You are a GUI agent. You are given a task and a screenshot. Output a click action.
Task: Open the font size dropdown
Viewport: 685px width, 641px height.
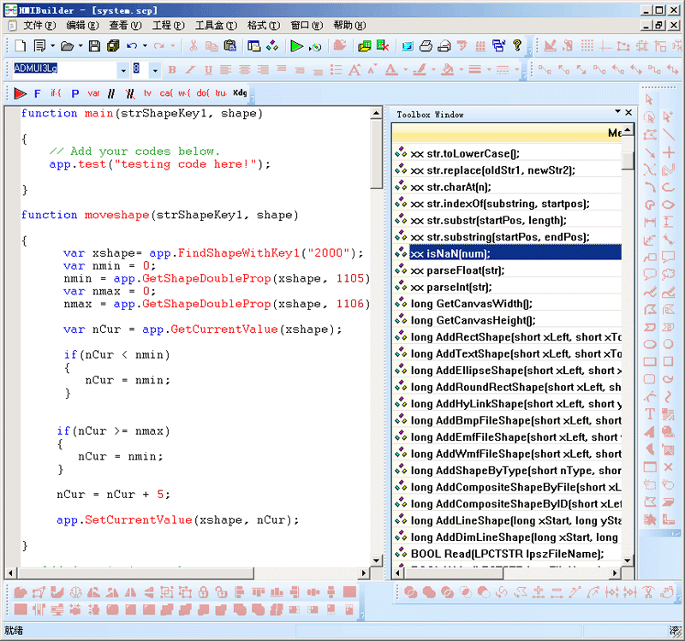[154, 69]
